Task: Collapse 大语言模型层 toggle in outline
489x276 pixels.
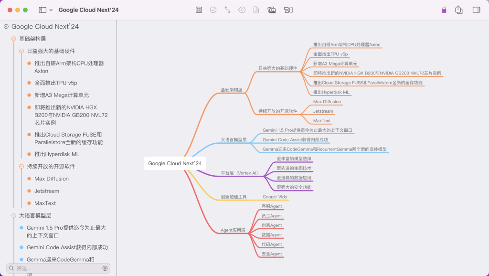Action: coord(14,215)
